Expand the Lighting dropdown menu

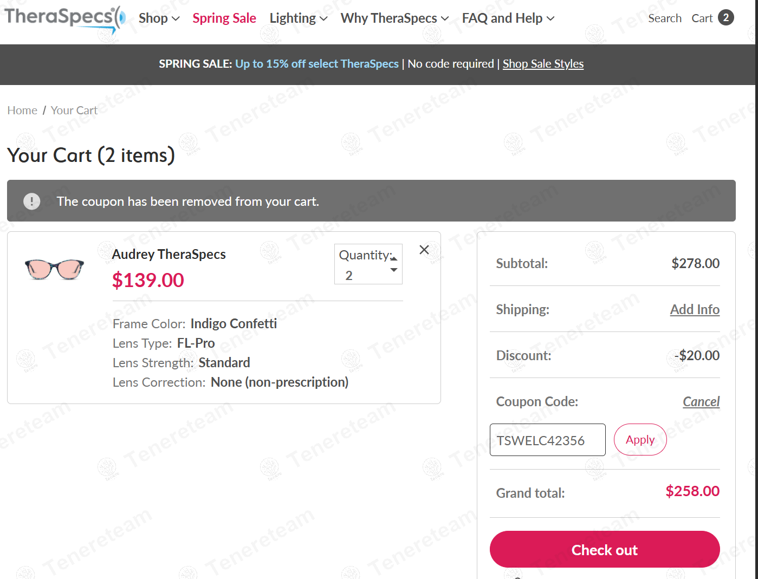click(x=299, y=18)
